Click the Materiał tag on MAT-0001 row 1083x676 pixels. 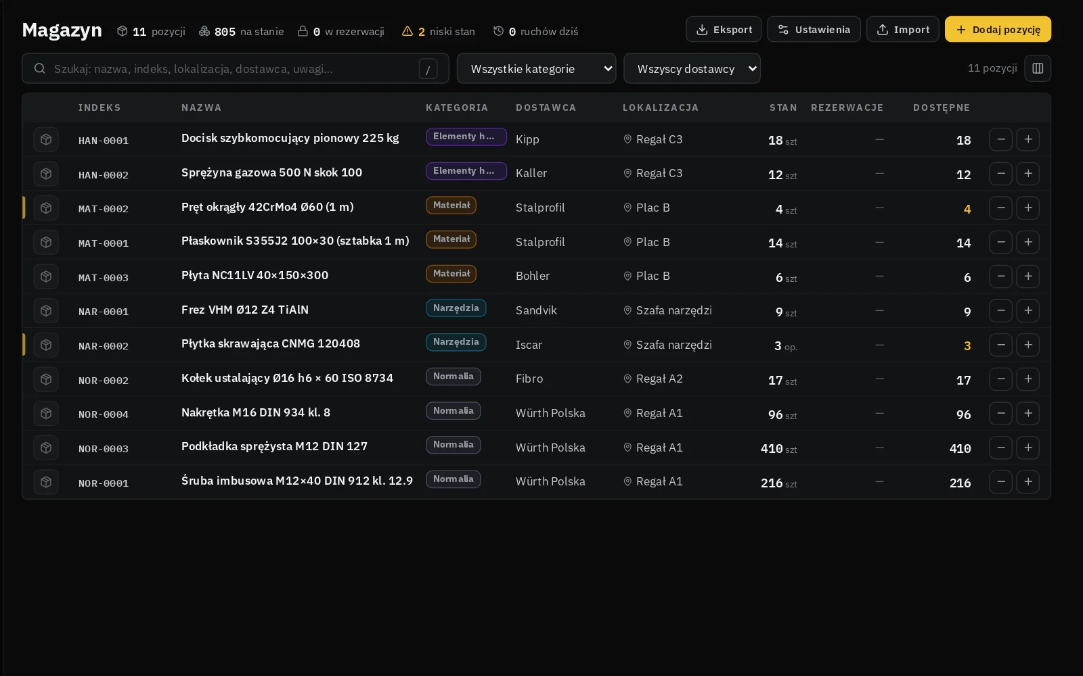pos(451,239)
